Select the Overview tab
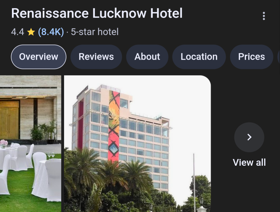The width and height of the screenshot is (280, 212). pyautogui.click(x=39, y=57)
